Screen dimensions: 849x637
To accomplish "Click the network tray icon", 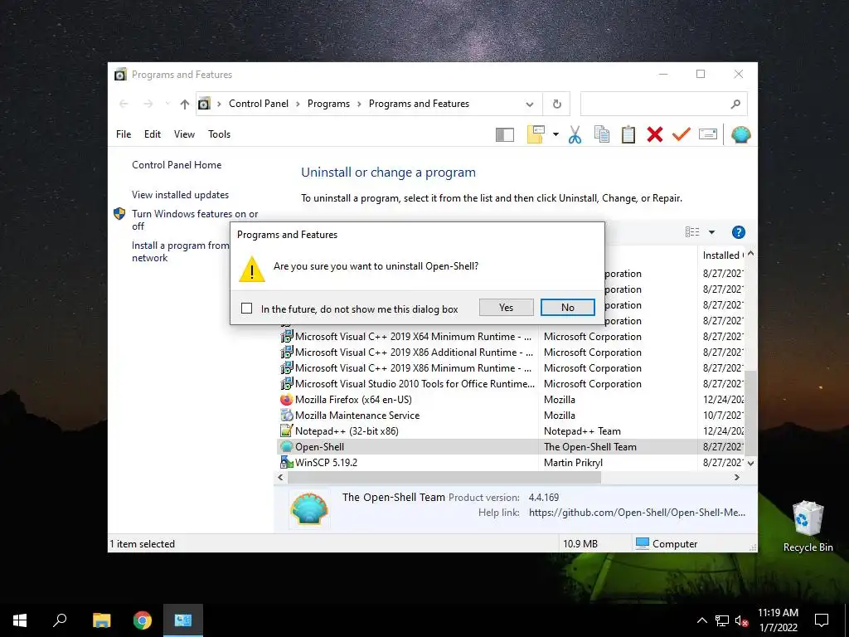I will coord(721,620).
